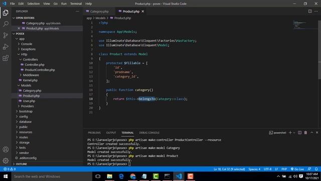
Task: Open the Edit menu
Action: click(x=21, y=4)
